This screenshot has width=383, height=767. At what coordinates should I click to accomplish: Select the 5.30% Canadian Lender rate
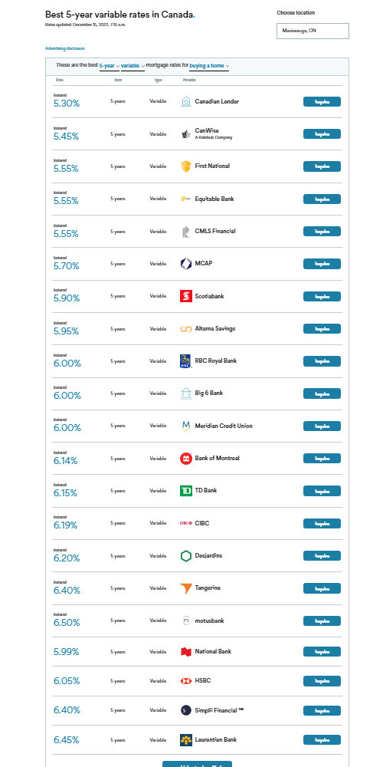(x=67, y=104)
